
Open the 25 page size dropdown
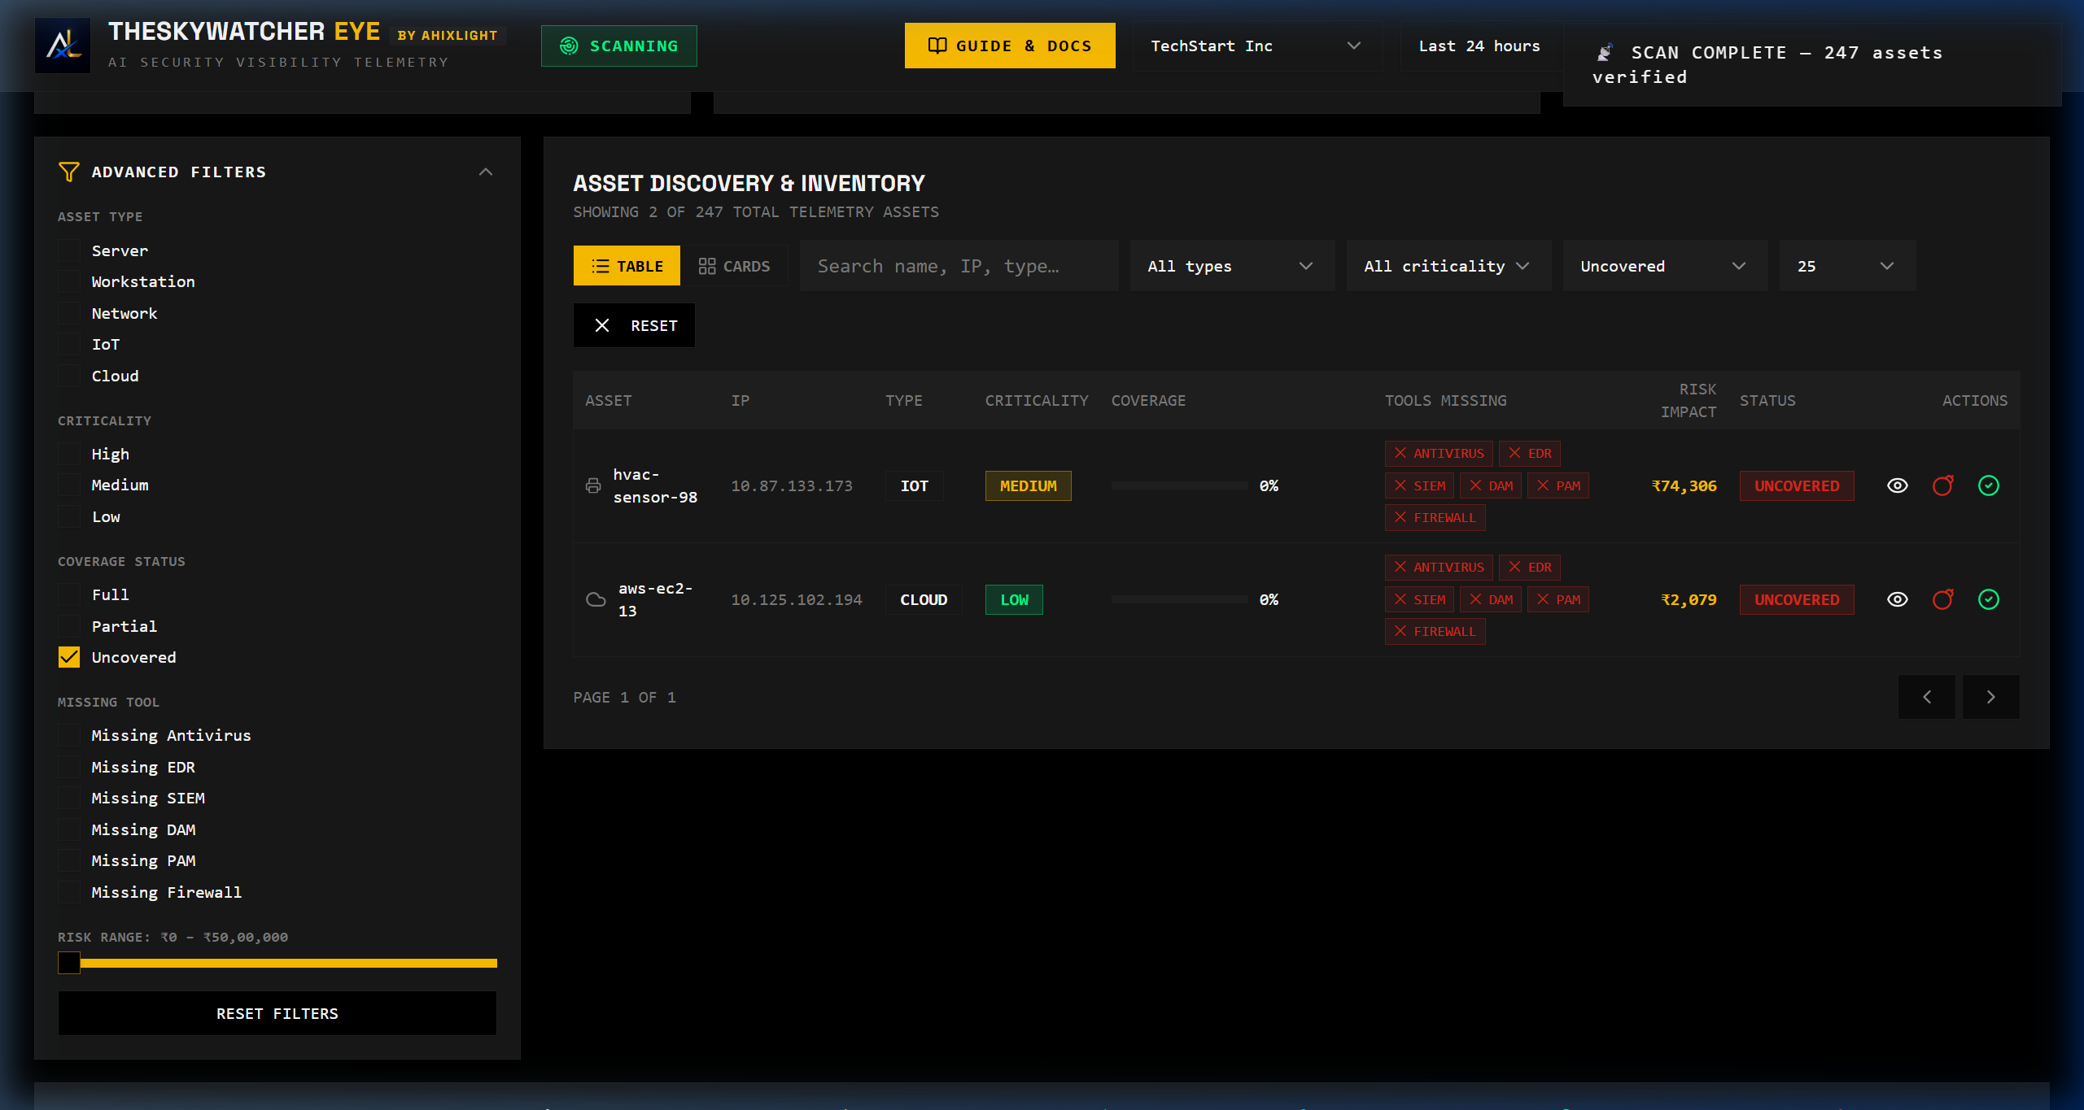click(x=1847, y=266)
